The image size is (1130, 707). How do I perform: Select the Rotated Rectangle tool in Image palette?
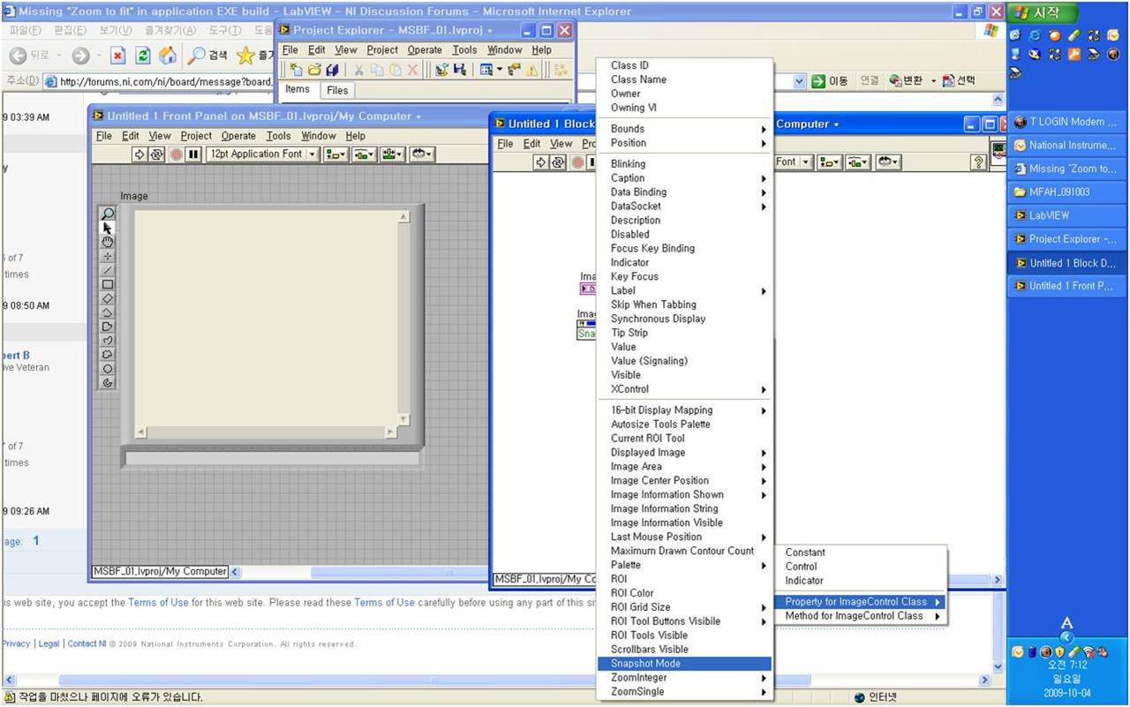pos(108,298)
